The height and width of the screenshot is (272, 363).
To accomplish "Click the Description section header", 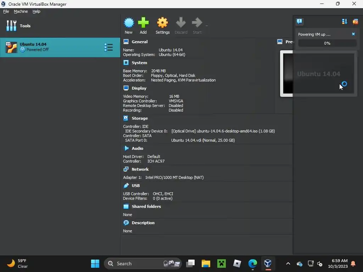I will tap(143, 223).
